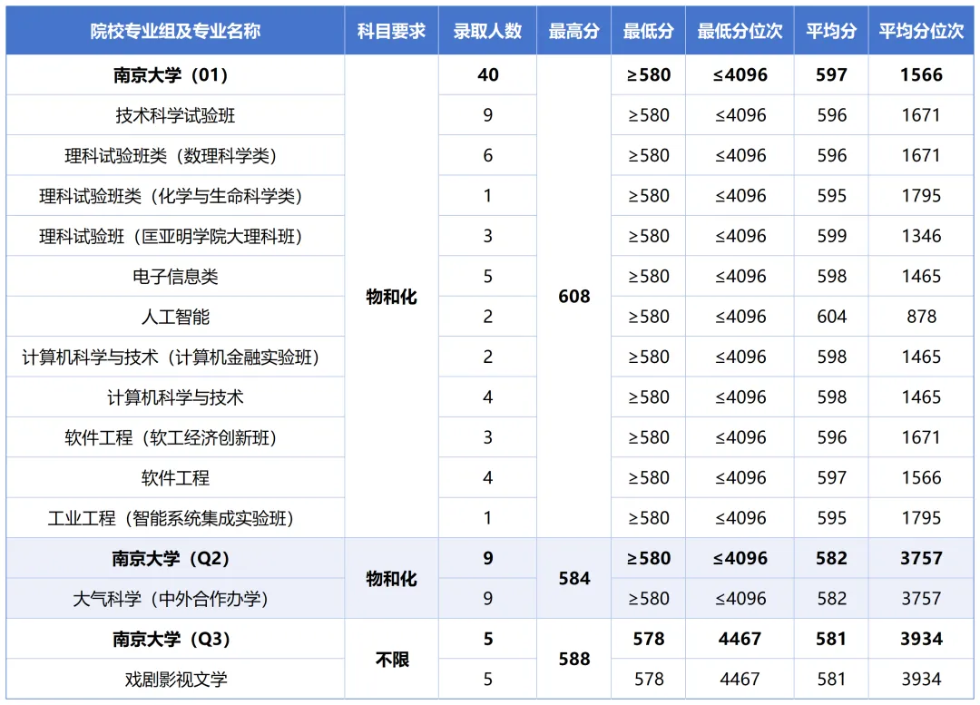Click the 最低分位次 column header
Screen dimensions: 980x705
[740, 31]
